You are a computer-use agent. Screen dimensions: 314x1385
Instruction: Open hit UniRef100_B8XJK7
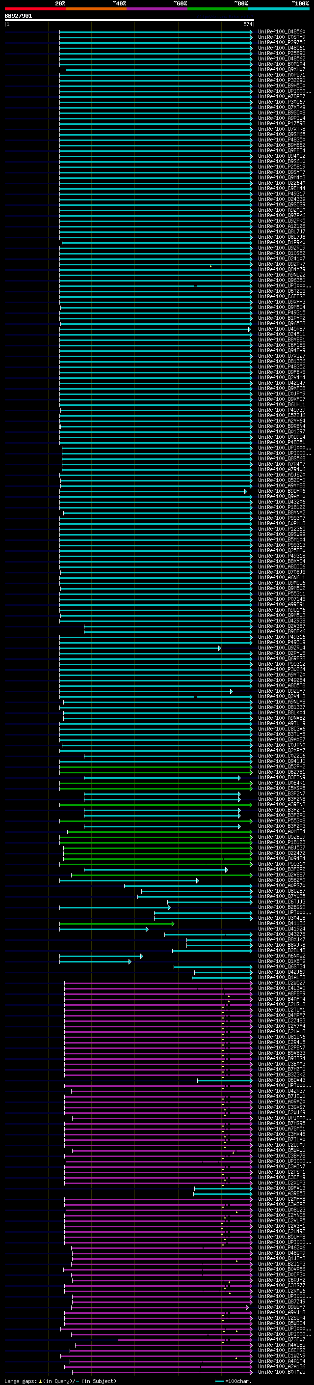tap(281, 939)
